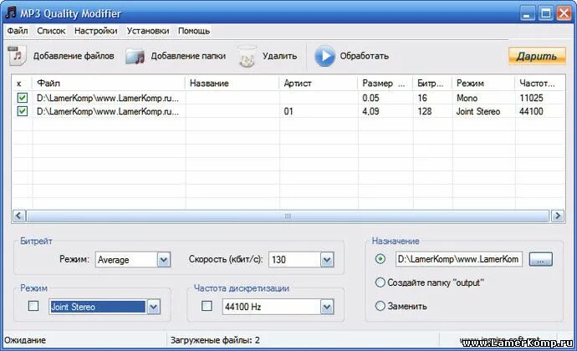Click the bitrate cell "128"
Image resolution: width=577 pixels, height=351 pixels.
[424, 111]
